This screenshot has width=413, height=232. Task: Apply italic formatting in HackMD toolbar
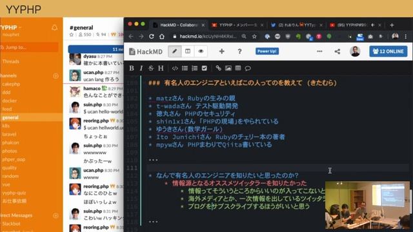pos(141,68)
